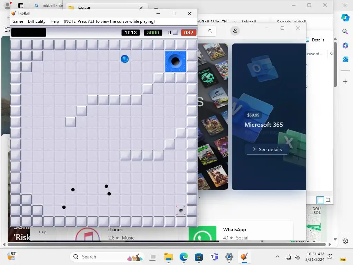The height and width of the screenshot is (265, 353).
Task: Click the network display tray icon
Action: [x=289, y=257]
